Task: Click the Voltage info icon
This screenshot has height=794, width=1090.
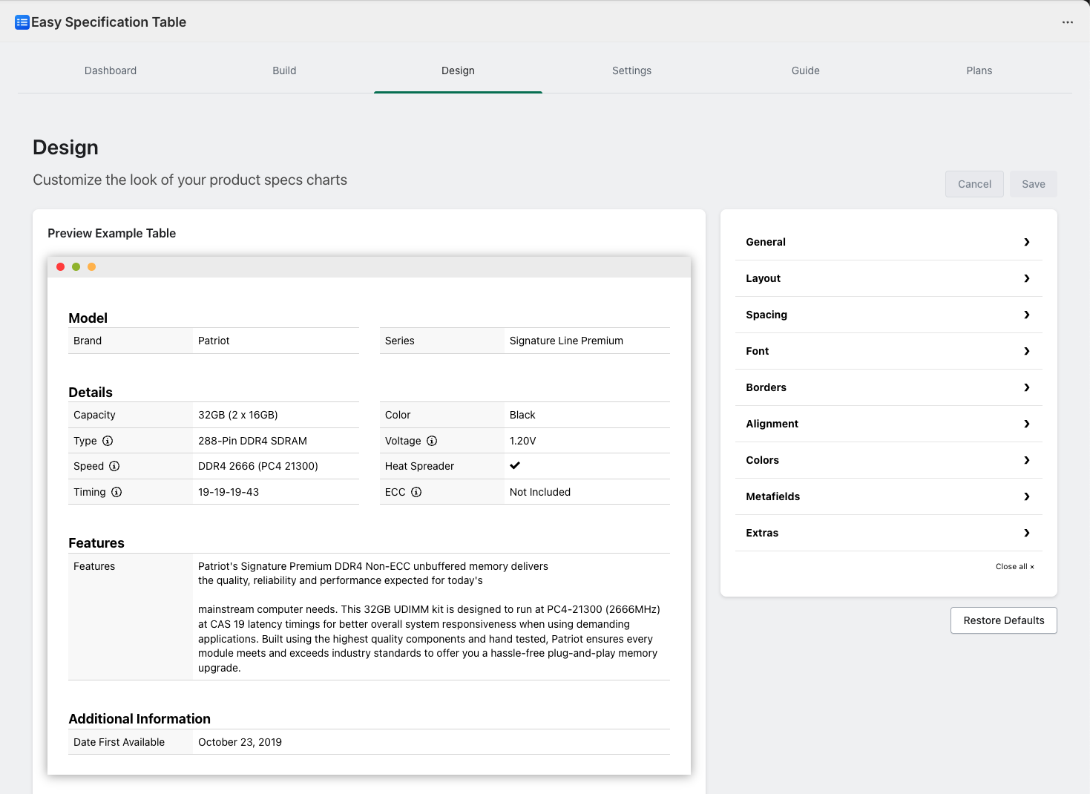Action: coord(432,441)
